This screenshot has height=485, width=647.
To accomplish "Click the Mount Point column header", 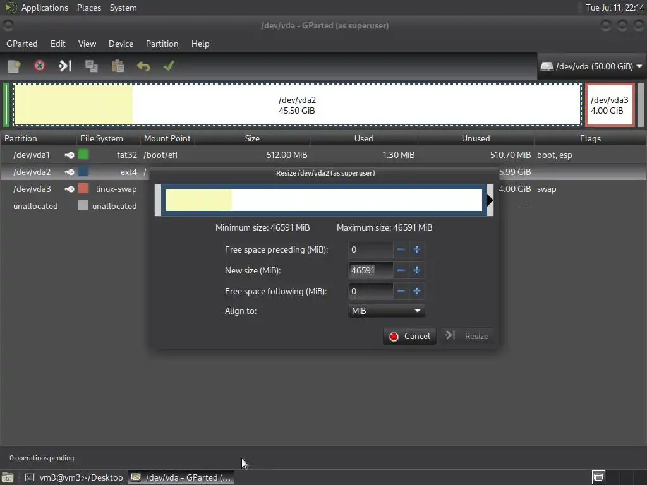I will point(167,138).
